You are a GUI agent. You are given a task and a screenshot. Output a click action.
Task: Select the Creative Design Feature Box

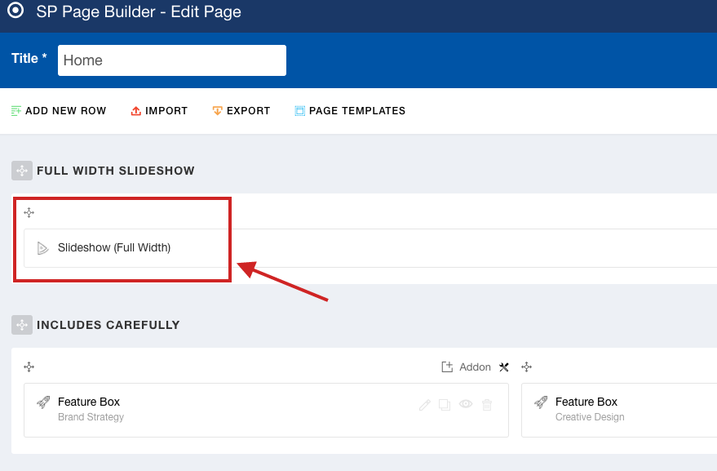click(x=619, y=410)
